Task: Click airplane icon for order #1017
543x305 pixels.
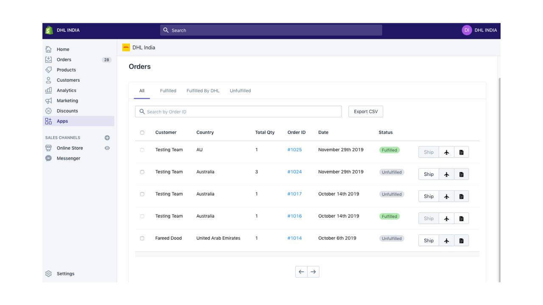Action: point(446,196)
